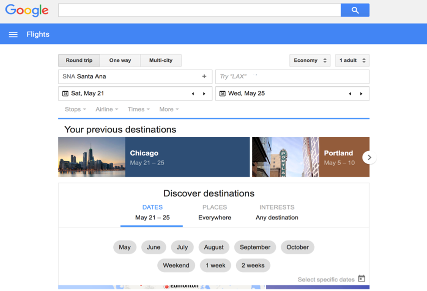
Task: Open the hamburger menu next to Flights
Action: (13, 34)
